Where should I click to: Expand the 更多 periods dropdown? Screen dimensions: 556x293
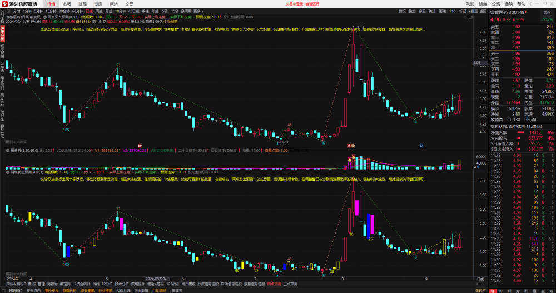click(198, 11)
